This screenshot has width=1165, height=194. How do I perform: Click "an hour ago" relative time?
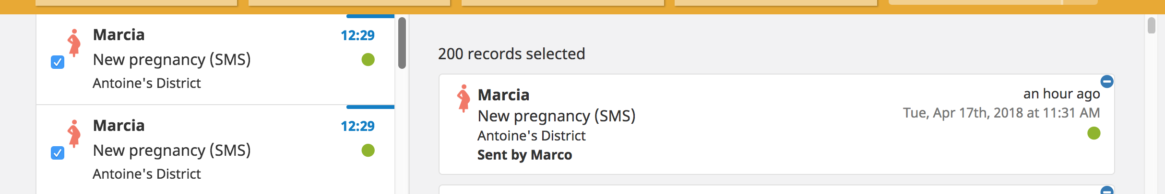coord(1061,94)
